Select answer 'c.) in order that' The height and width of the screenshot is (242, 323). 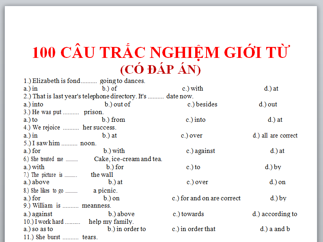194,229
